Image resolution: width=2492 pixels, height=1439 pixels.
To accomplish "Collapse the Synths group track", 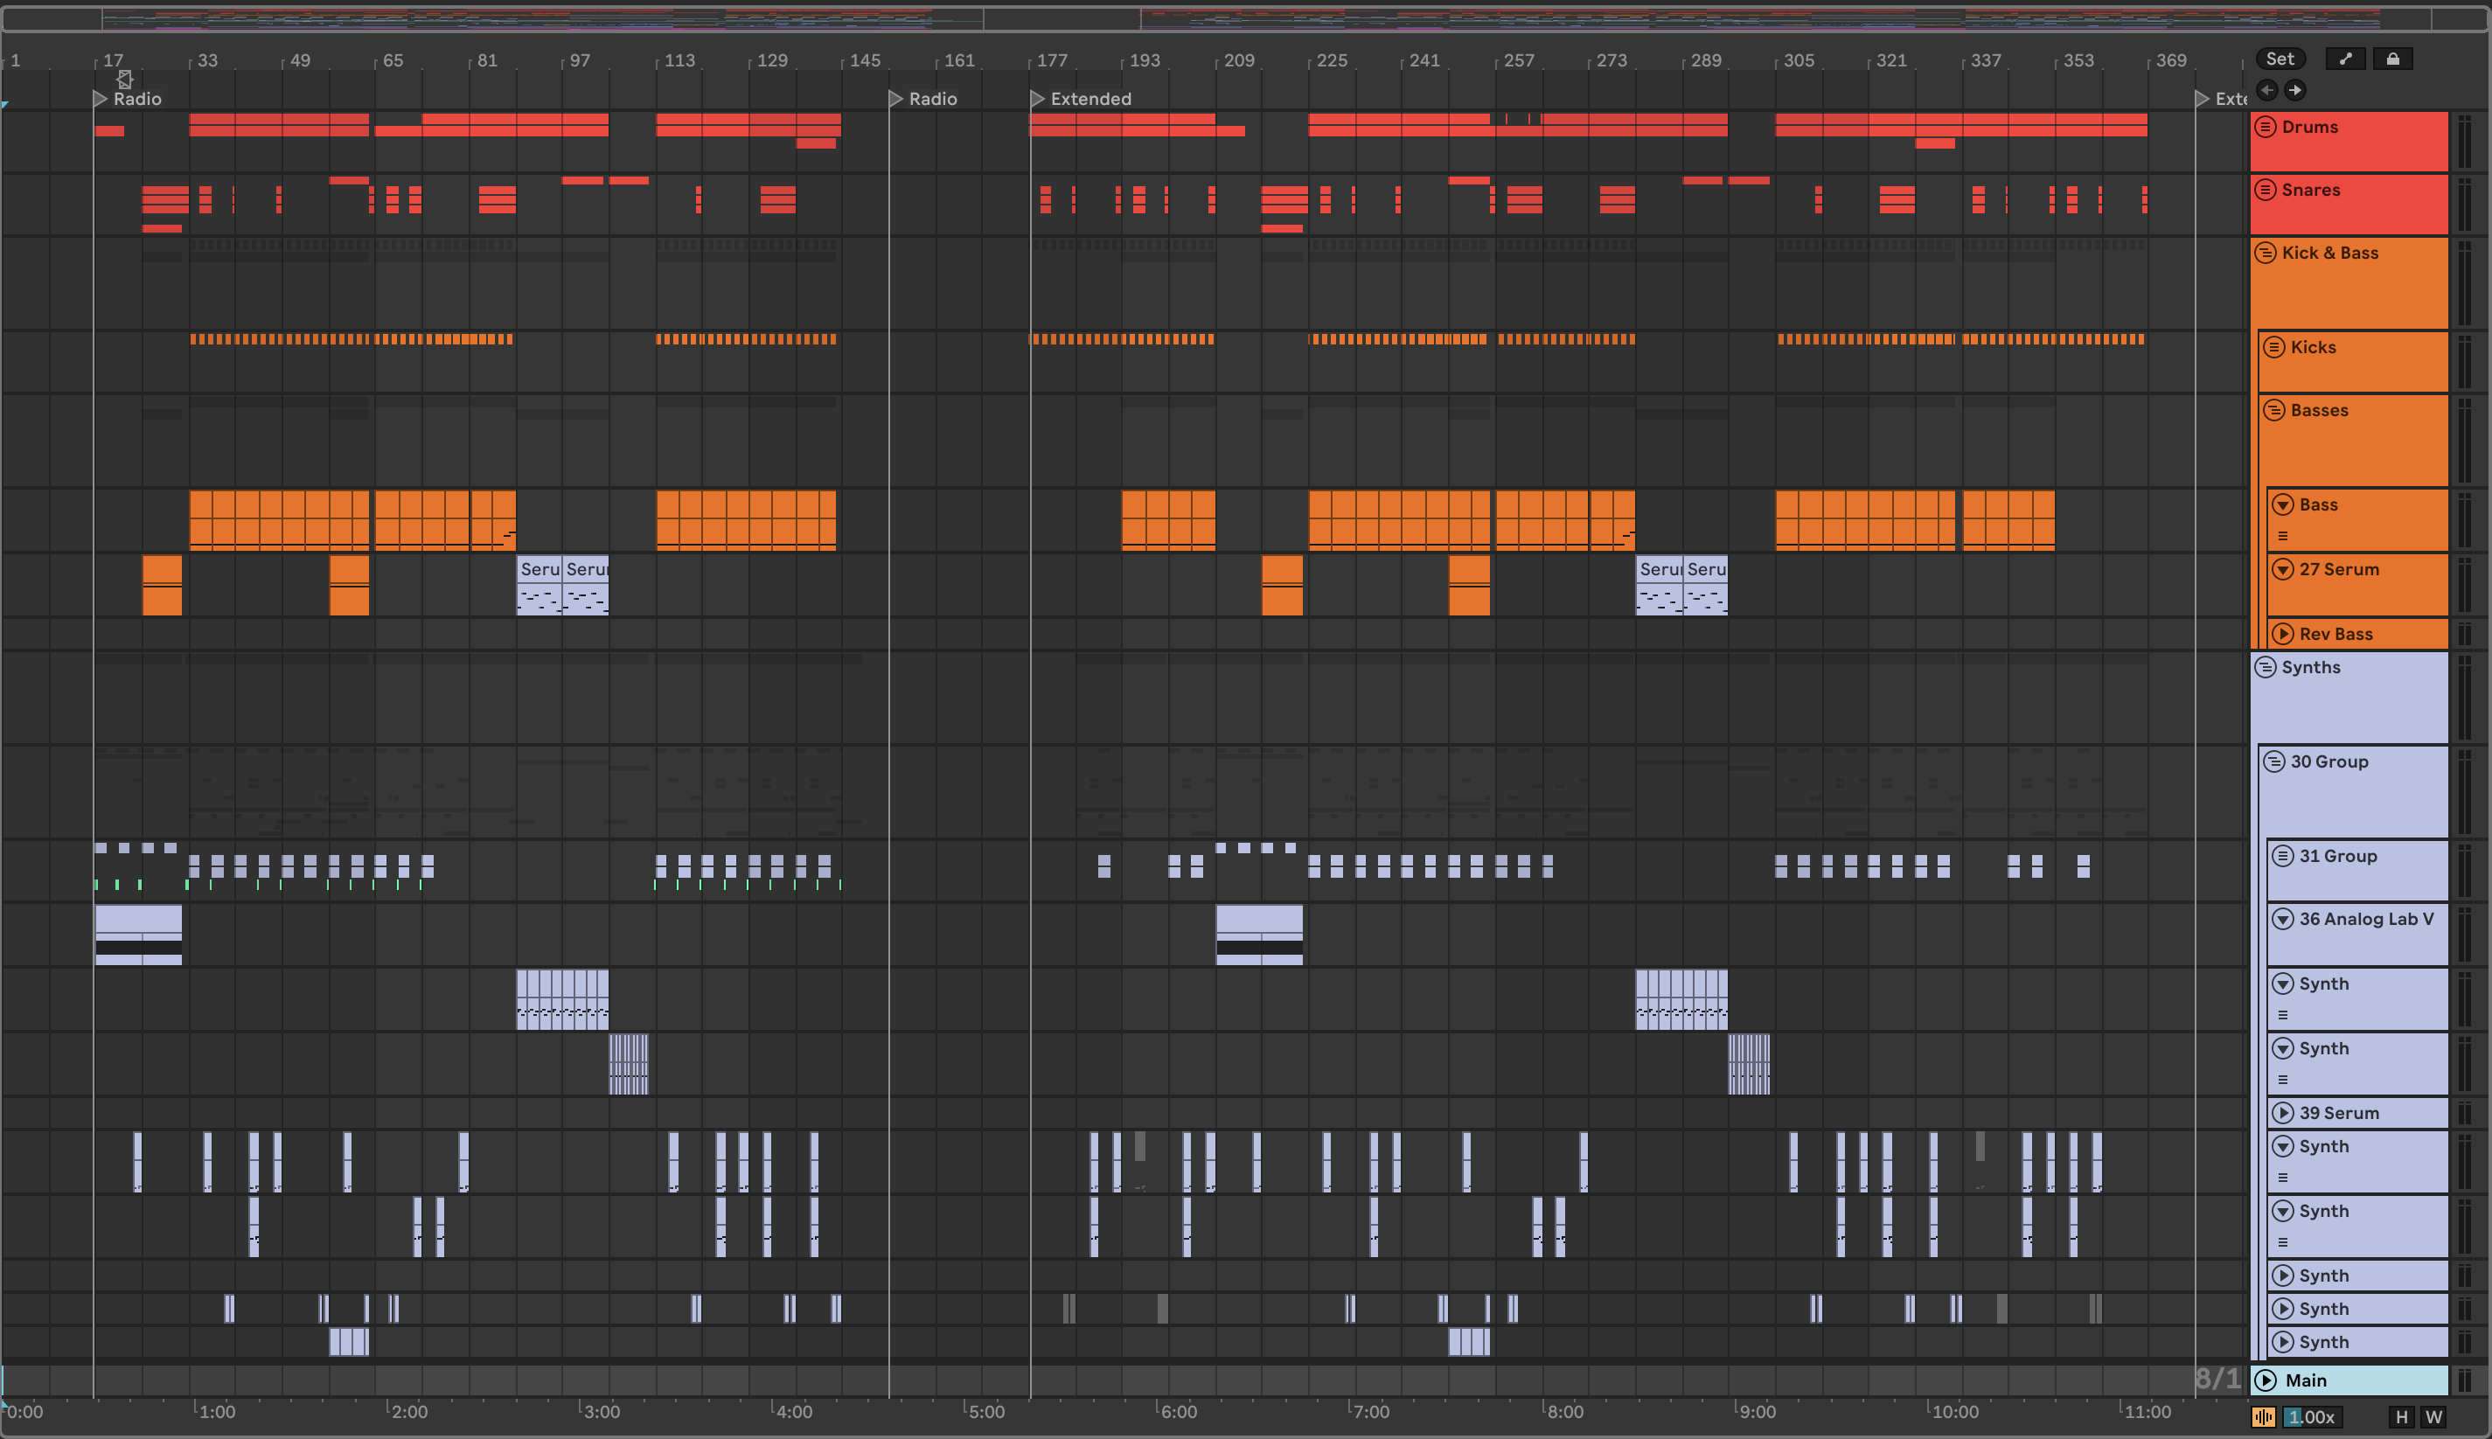I will click(2266, 667).
